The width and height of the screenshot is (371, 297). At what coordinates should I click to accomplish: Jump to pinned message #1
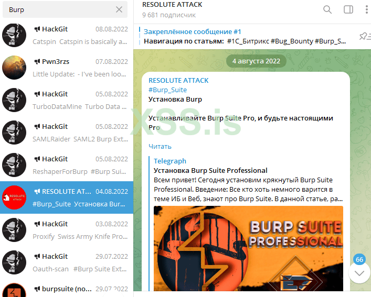245,36
